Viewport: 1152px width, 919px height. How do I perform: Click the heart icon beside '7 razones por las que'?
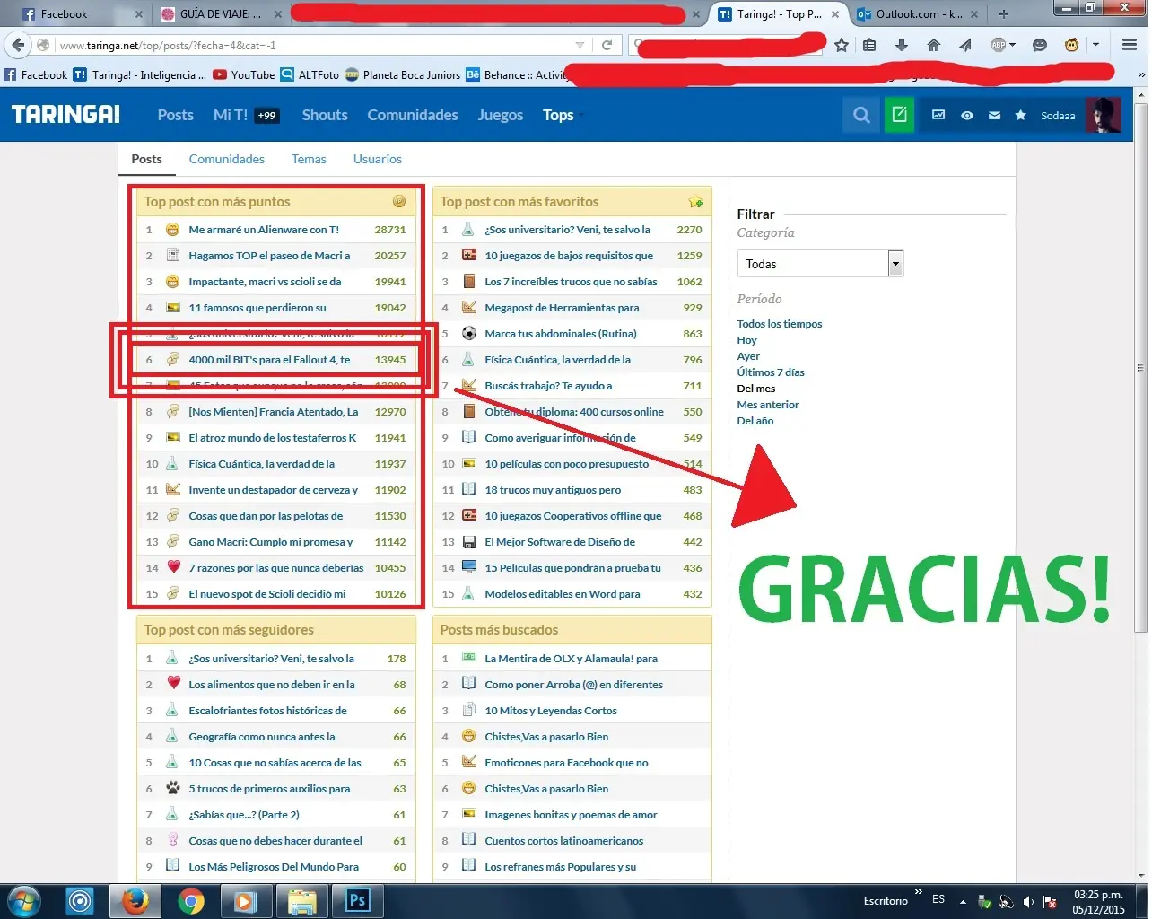[173, 567]
